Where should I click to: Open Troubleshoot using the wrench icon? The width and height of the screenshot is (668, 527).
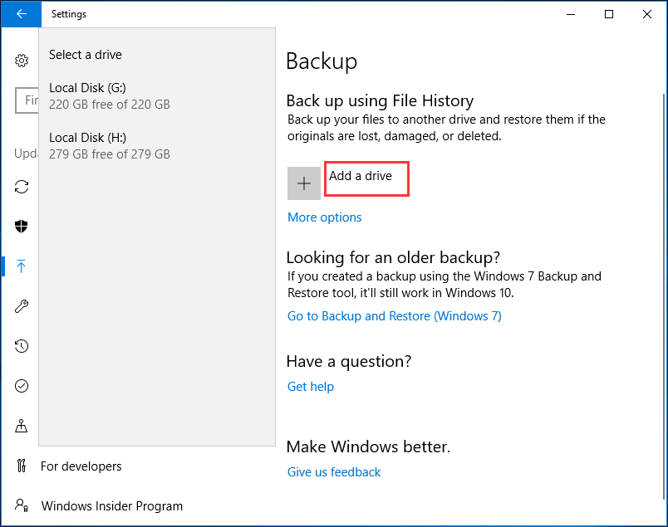tap(22, 306)
